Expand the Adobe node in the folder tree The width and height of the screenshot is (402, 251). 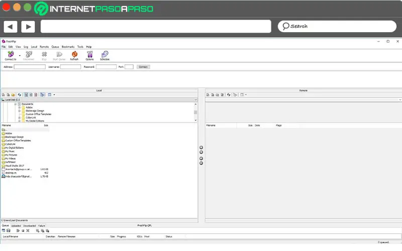tap(19, 107)
